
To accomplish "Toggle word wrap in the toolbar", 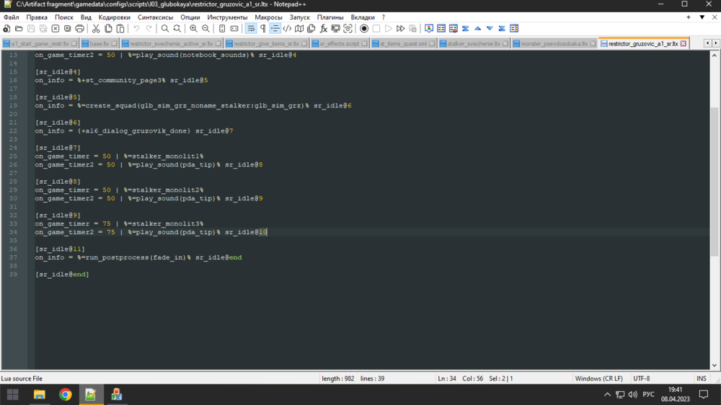I will pos(250,29).
